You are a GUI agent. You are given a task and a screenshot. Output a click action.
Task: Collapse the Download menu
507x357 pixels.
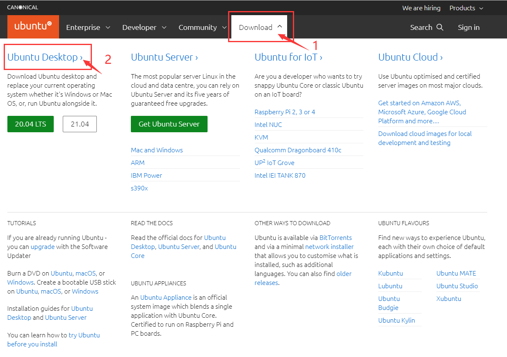point(259,27)
